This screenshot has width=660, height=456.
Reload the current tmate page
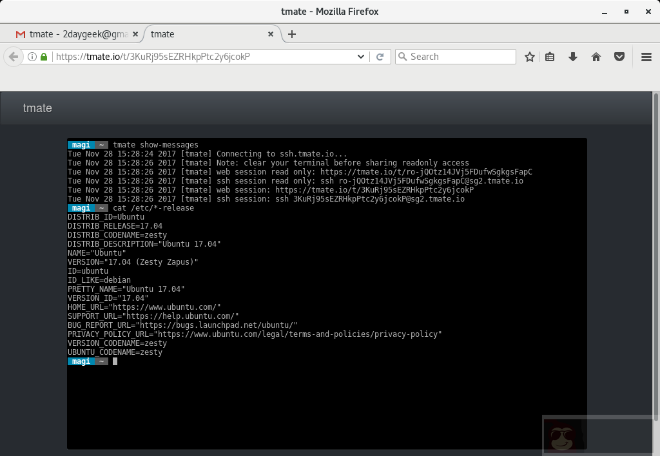(x=380, y=57)
